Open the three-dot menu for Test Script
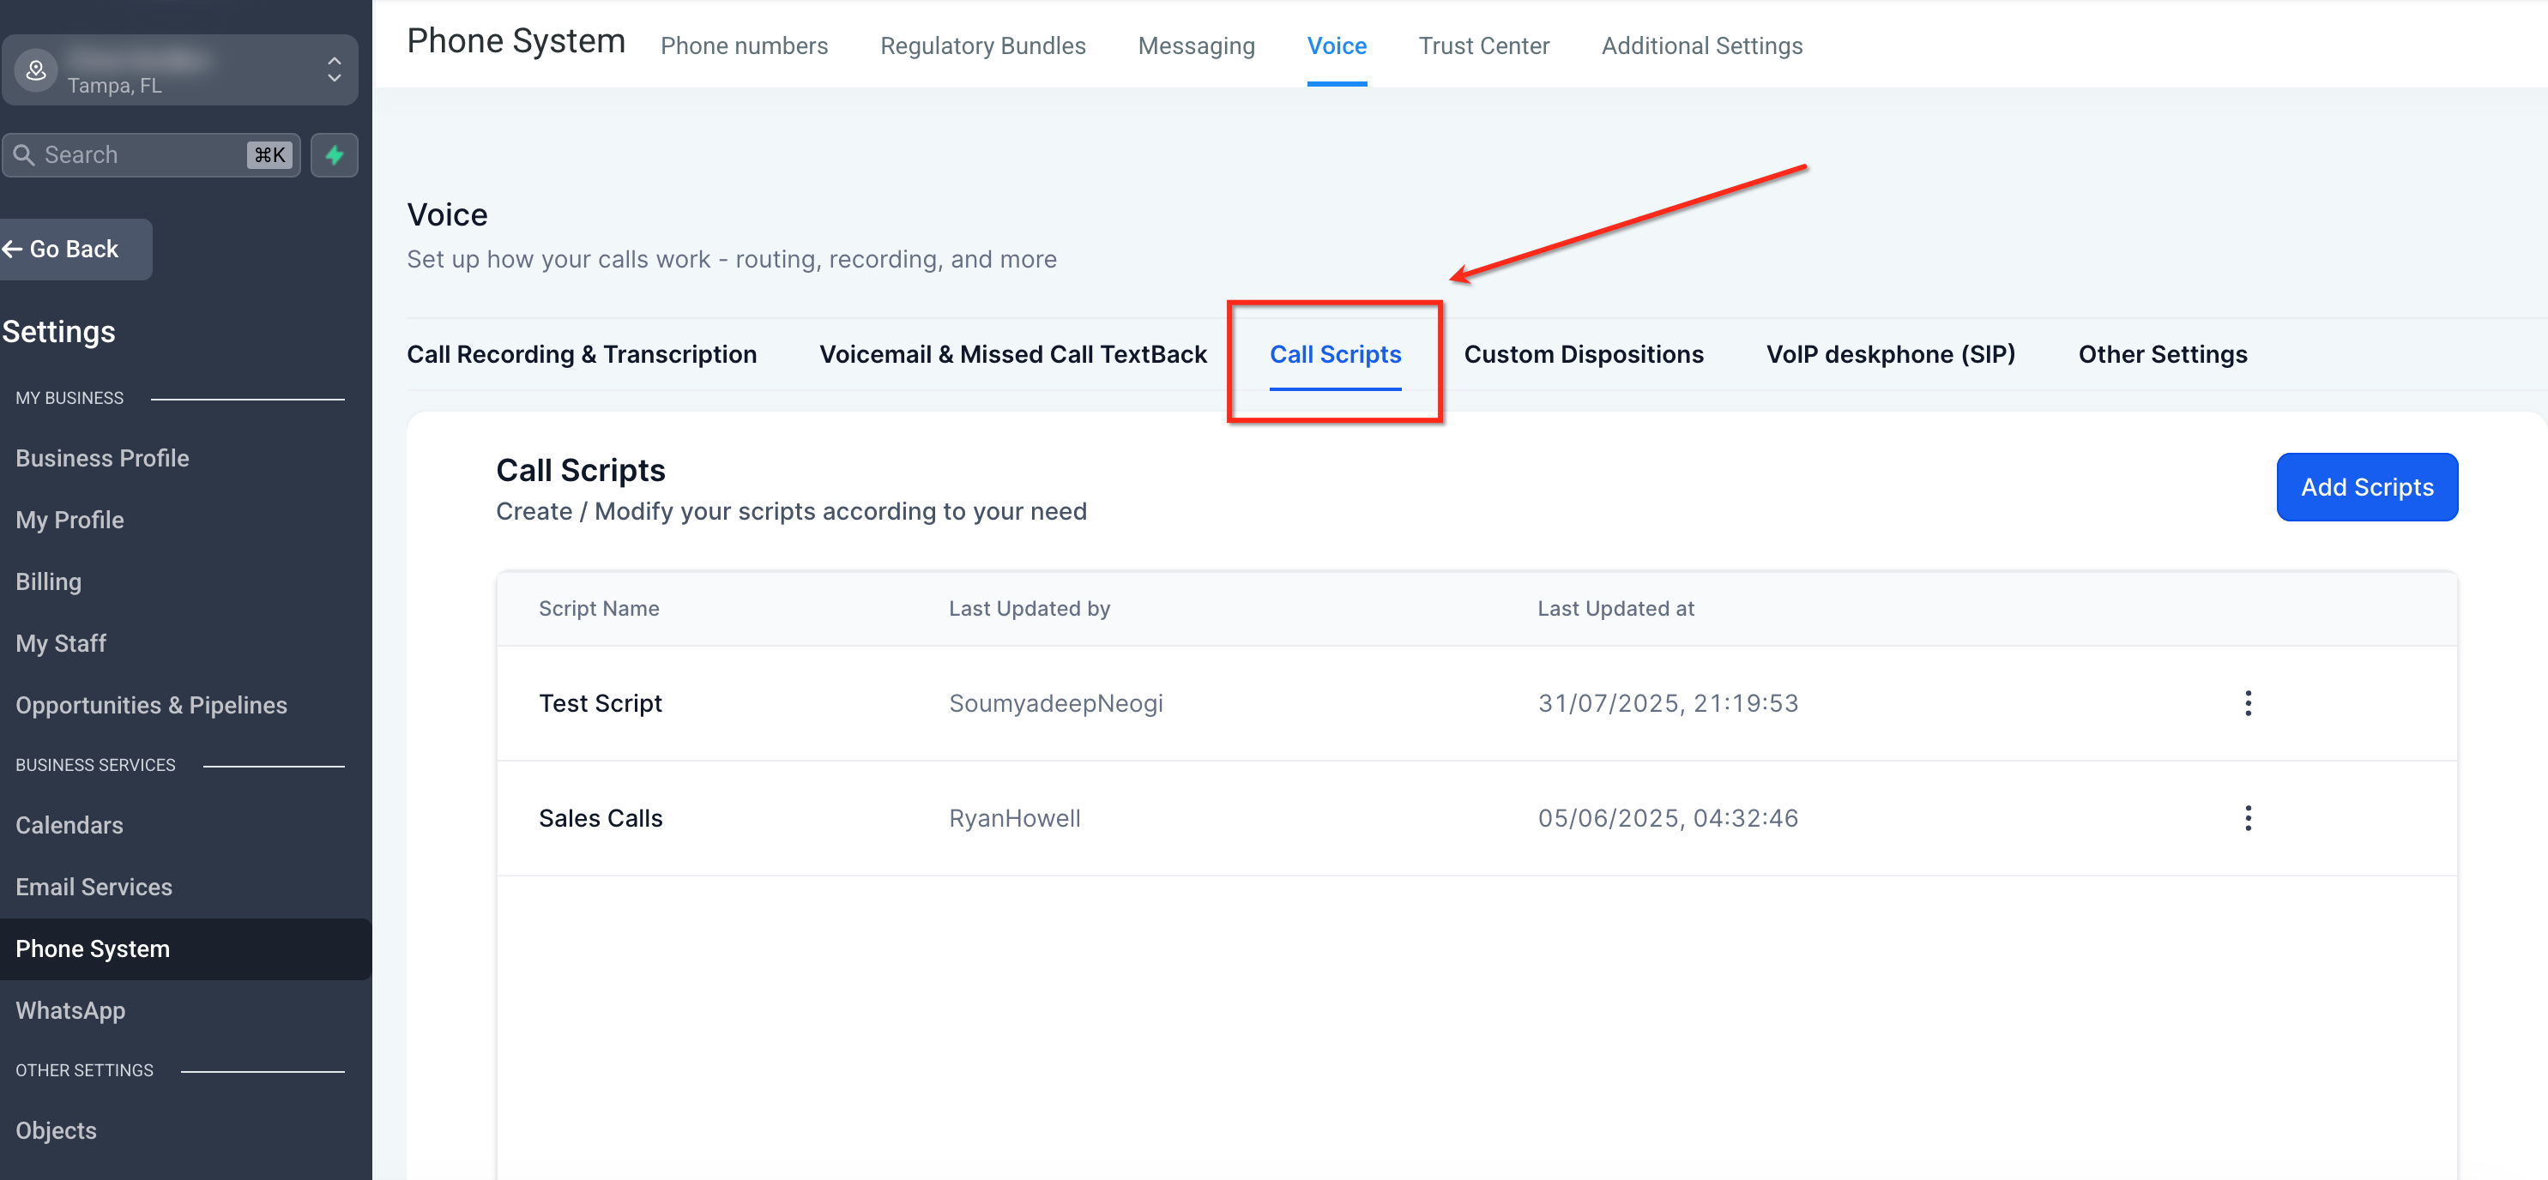Viewport: 2548px width, 1180px height. point(2248,703)
